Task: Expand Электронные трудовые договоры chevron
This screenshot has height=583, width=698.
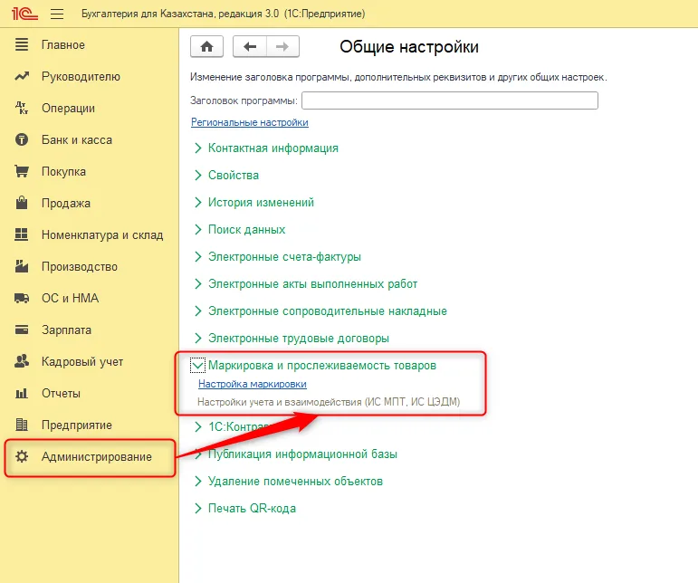Action: point(198,339)
